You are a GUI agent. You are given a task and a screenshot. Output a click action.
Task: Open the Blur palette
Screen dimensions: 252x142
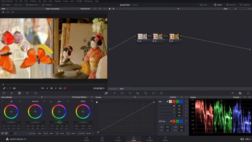pos(138,93)
